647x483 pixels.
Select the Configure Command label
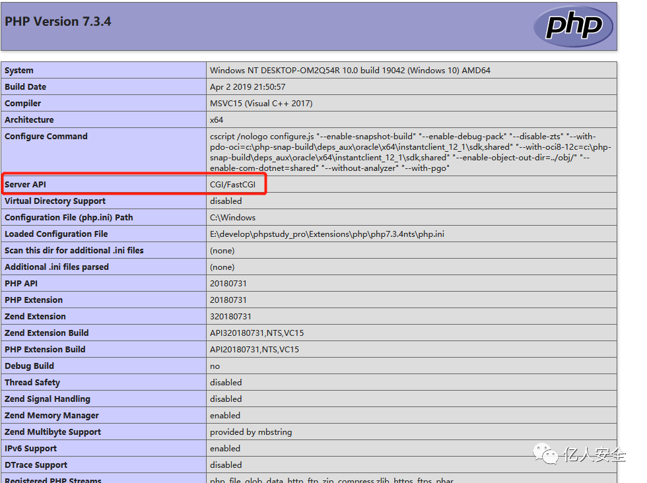click(46, 137)
